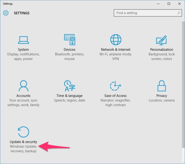Open the Accounts person icon
The height and width of the screenshot is (164, 185).
[x=23, y=86]
